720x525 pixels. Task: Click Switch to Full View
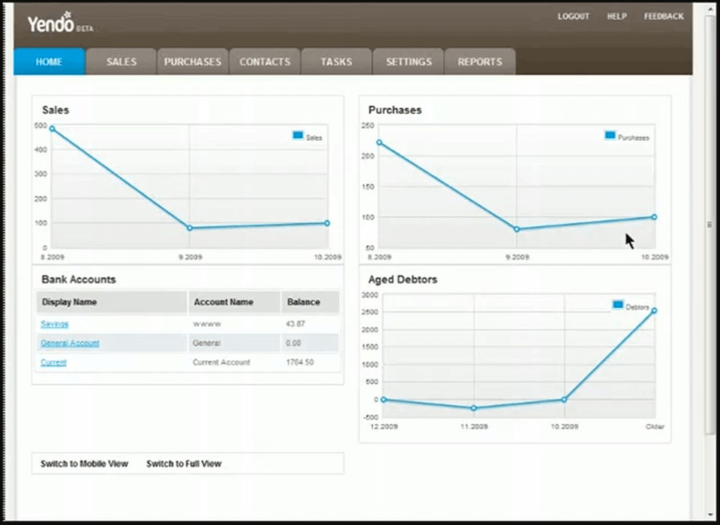tap(184, 464)
